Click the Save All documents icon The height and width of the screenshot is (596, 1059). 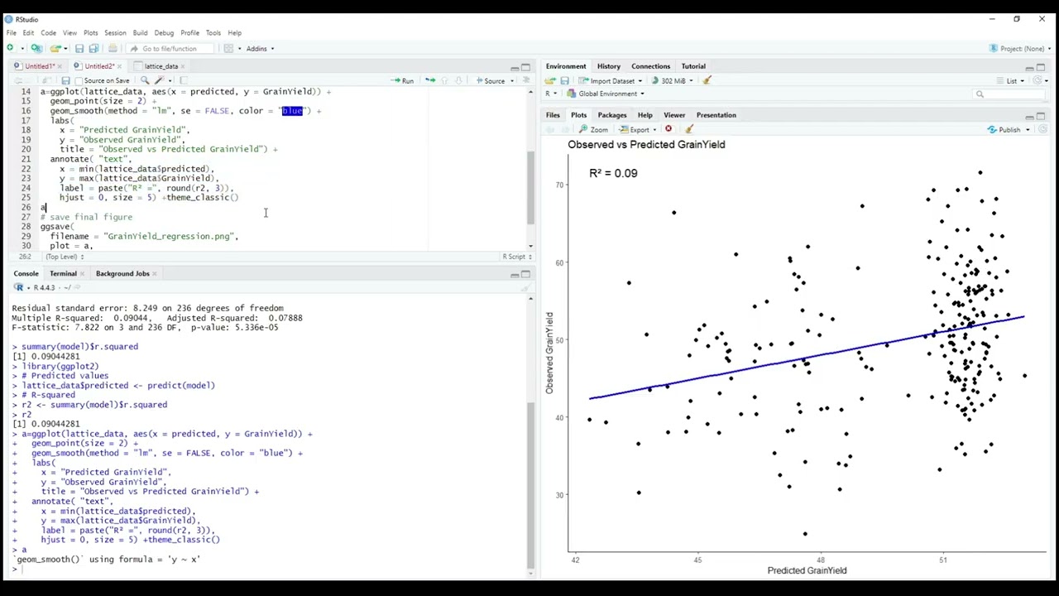point(93,48)
